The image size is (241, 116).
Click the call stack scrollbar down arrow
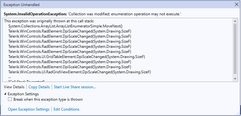coord(235,79)
